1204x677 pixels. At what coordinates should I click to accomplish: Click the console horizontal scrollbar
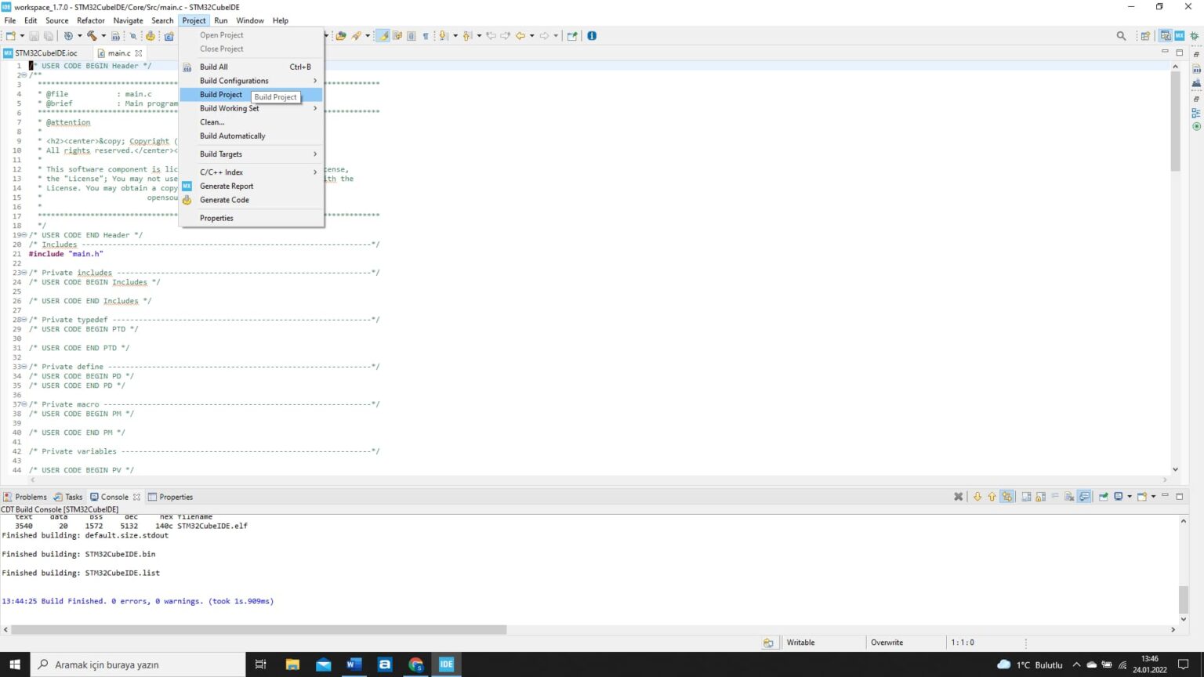point(259,629)
